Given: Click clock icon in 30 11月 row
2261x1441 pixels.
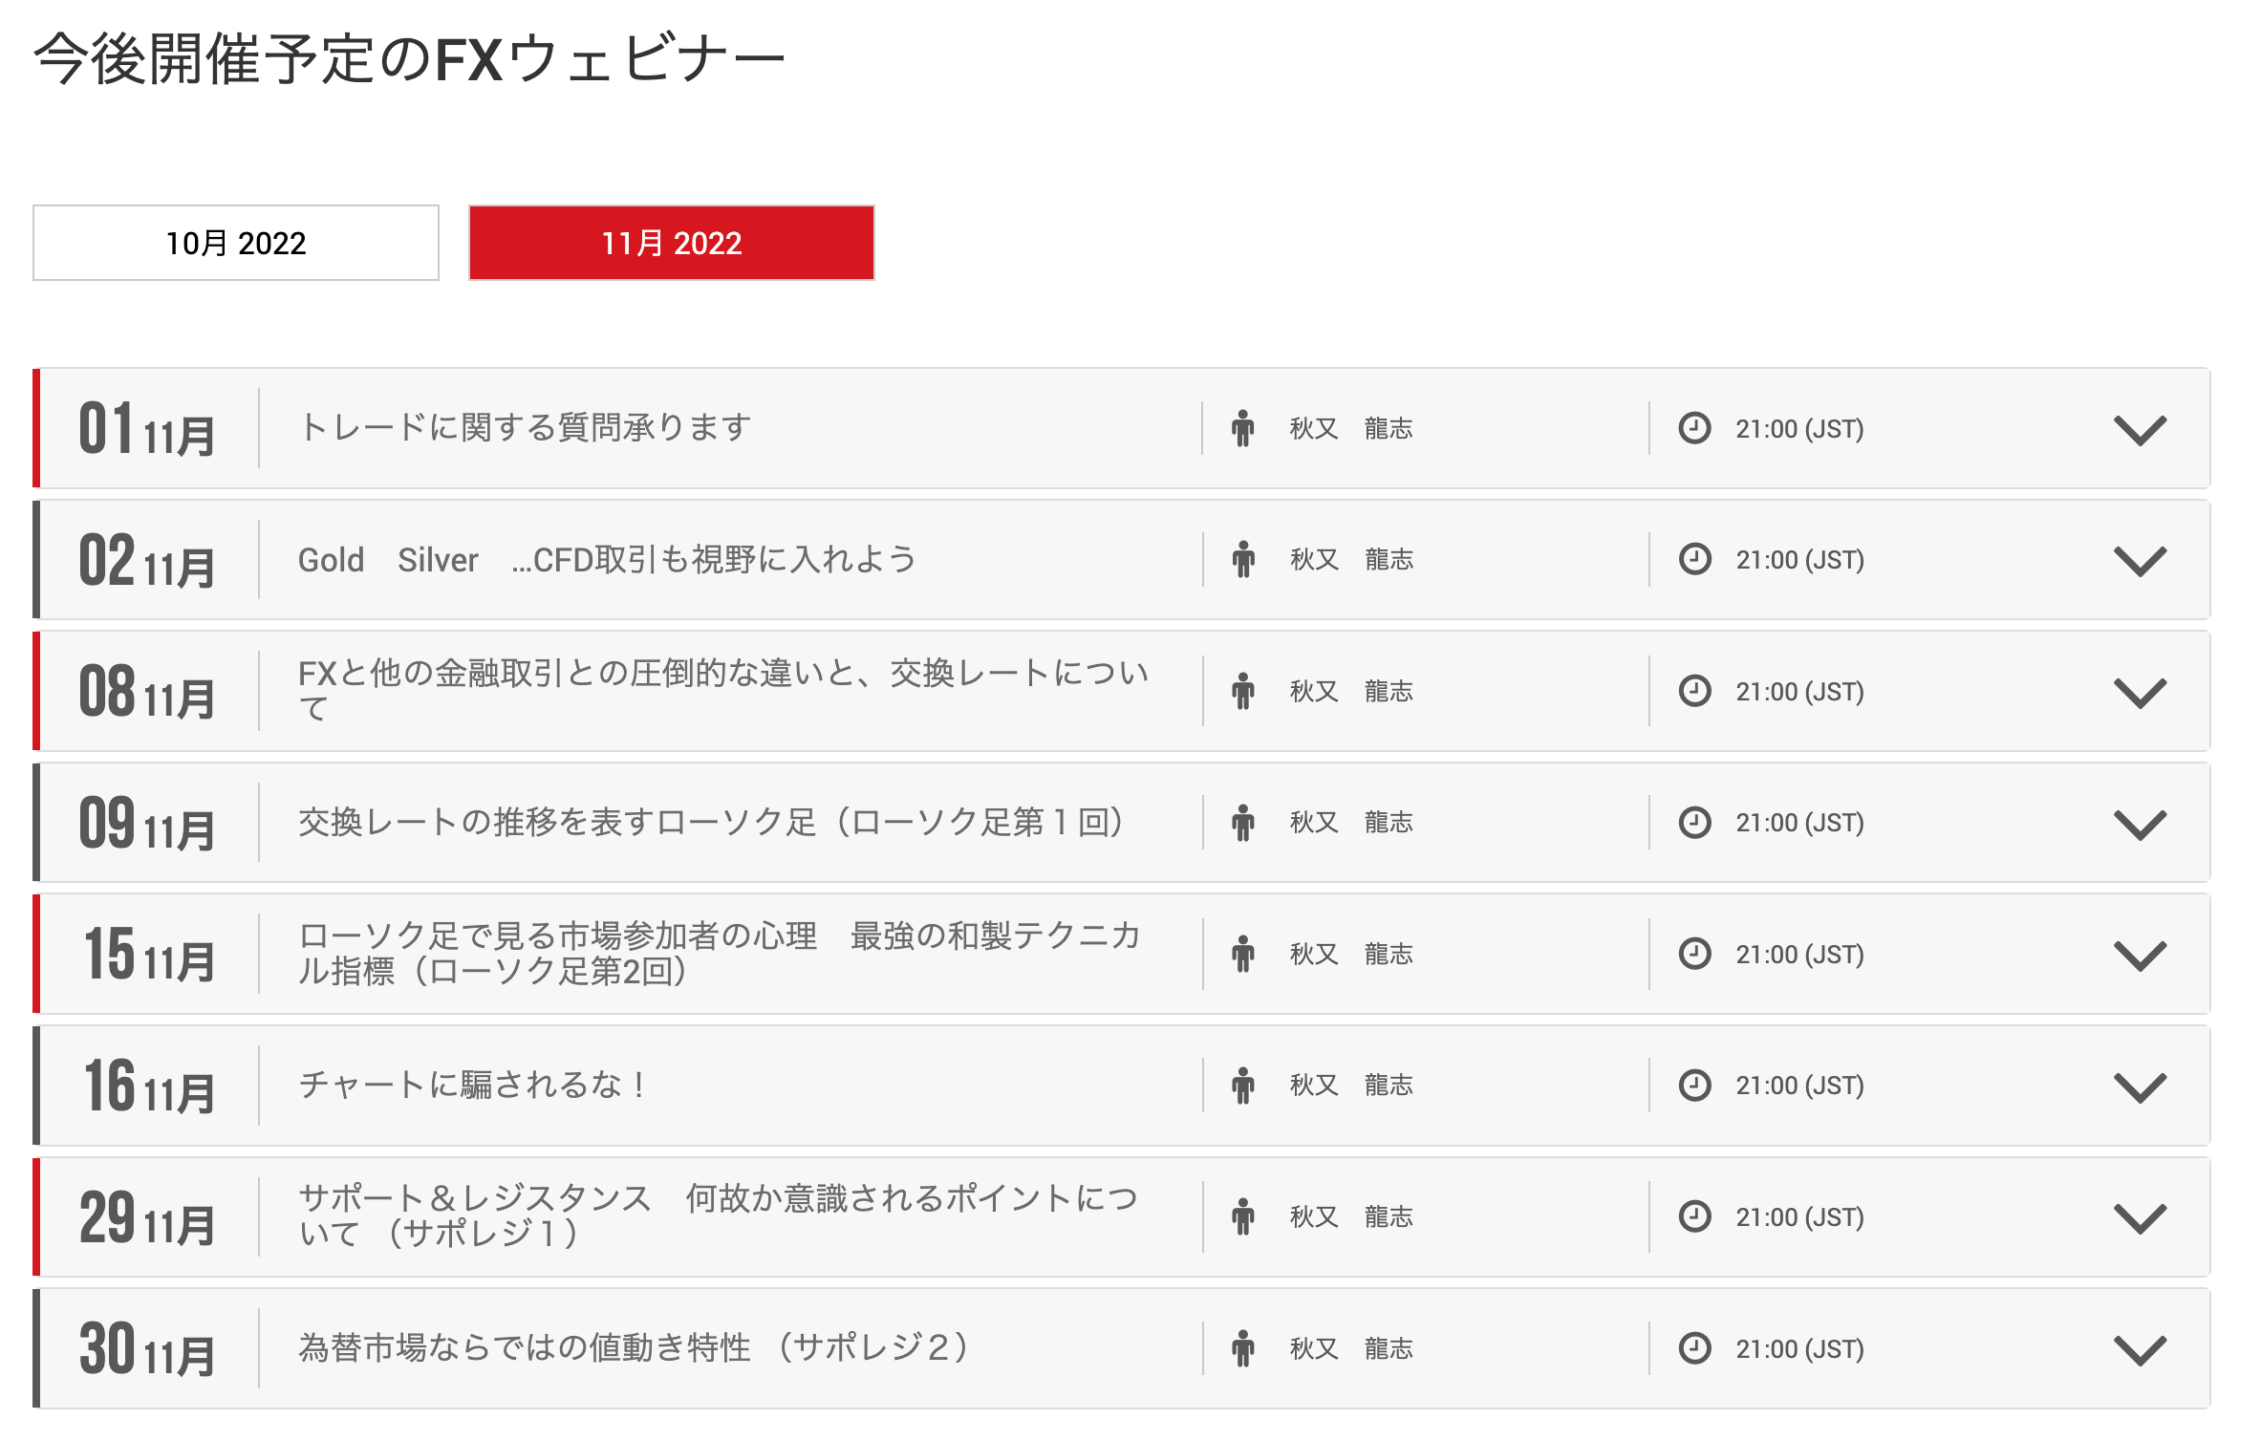Looking at the screenshot, I should 1694,1347.
